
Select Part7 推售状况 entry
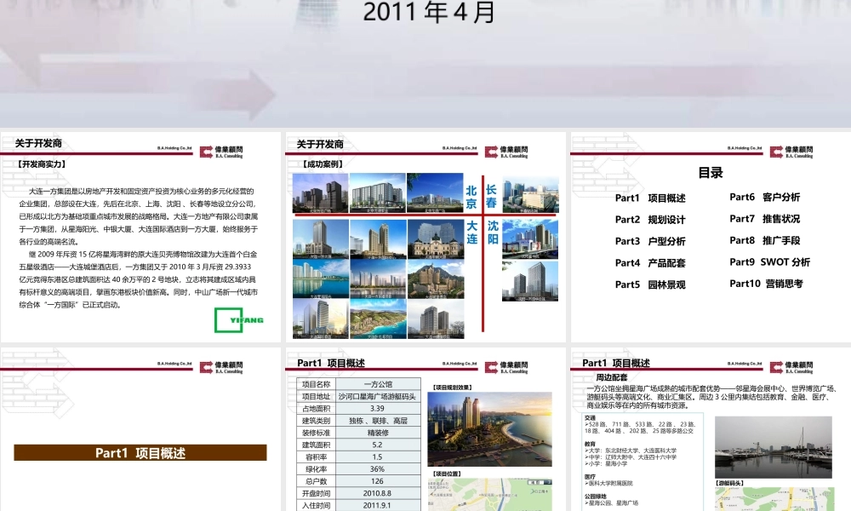click(765, 219)
